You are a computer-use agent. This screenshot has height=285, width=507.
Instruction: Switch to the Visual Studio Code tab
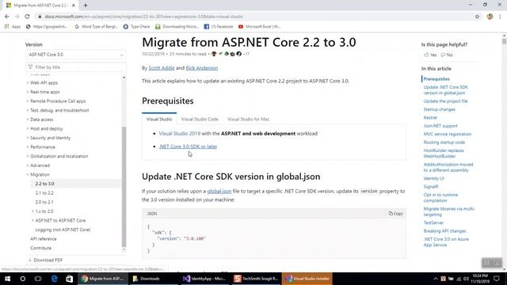(x=200, y=119)
